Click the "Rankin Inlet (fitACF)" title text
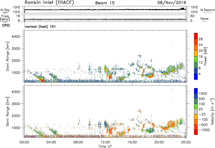The width and height of the screenshot is (215, 148). click(x=49, y=2)
